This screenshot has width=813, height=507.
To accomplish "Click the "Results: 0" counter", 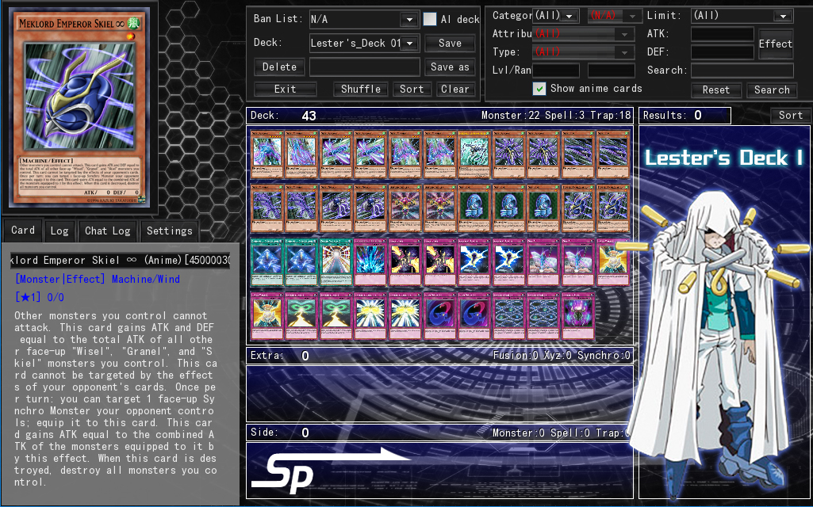I will [x=685, y=116].
